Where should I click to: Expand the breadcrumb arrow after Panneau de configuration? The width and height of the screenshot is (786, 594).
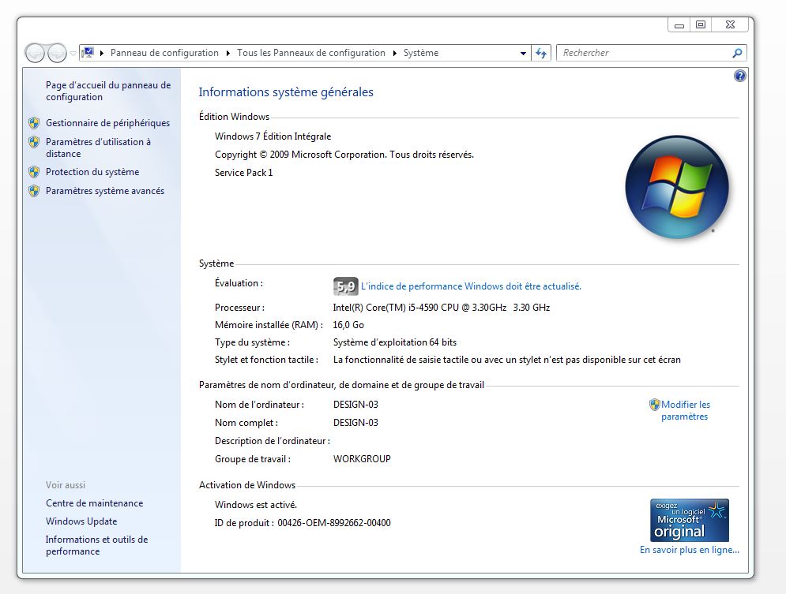tap(227, 53)
